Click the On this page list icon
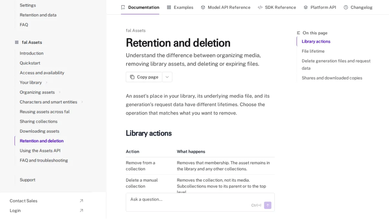This screenshot has width=389, height=219. coord(299,33)
